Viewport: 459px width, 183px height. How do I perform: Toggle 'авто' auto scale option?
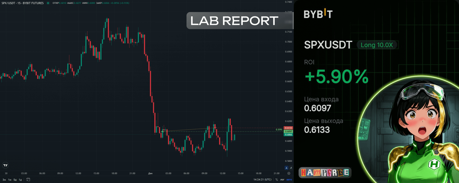[x=290, y=179]
